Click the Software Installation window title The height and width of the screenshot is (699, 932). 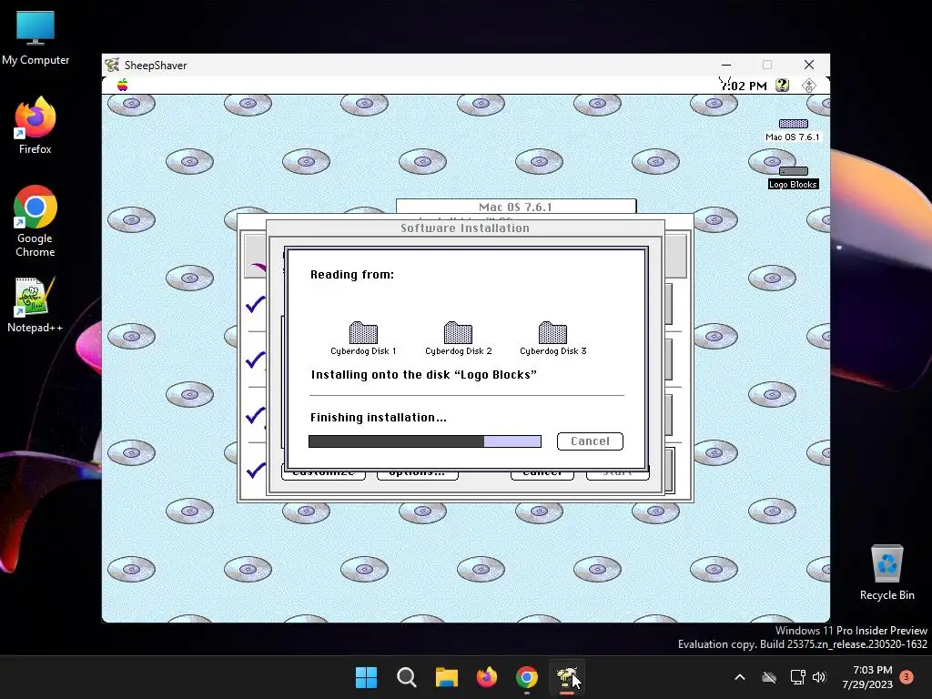click(465, 228)
